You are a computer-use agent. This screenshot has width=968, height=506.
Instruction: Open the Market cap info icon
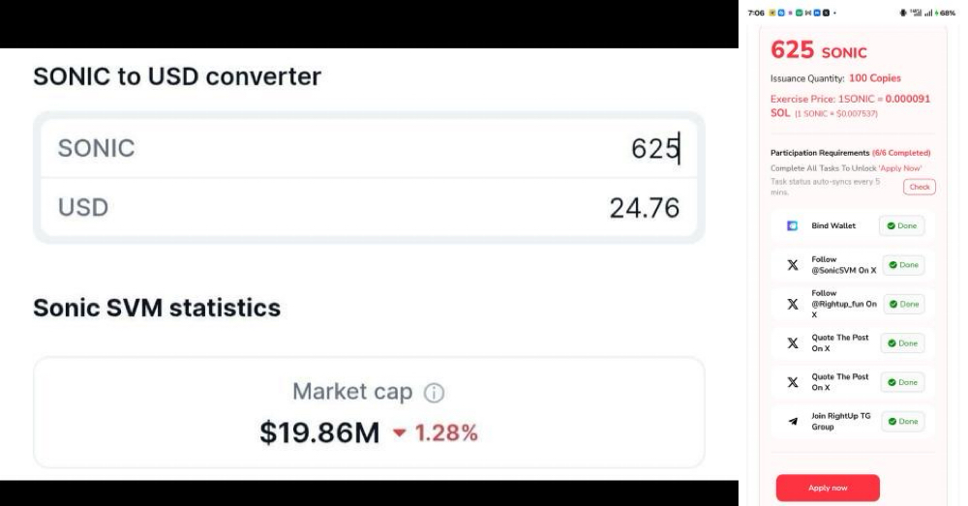tap(435, 393)
